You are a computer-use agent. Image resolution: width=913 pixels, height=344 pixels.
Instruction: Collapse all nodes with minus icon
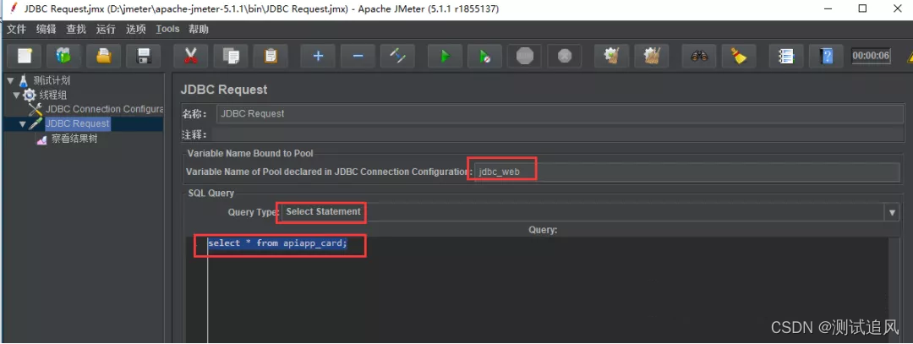pyautogui.click(x=358, y=56)
